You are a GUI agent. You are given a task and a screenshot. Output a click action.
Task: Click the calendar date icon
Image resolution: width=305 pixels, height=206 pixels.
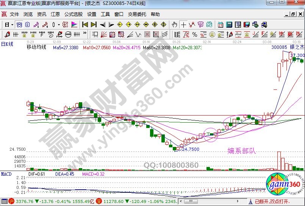(221, 25)
